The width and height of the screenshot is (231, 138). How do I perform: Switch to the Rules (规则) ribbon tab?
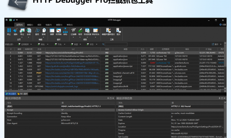tap(39, 25)
